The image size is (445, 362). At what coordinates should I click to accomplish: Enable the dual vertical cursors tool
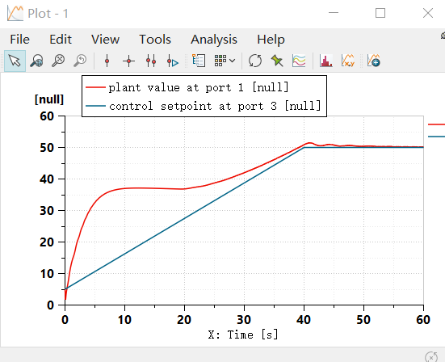click(151, 61)
